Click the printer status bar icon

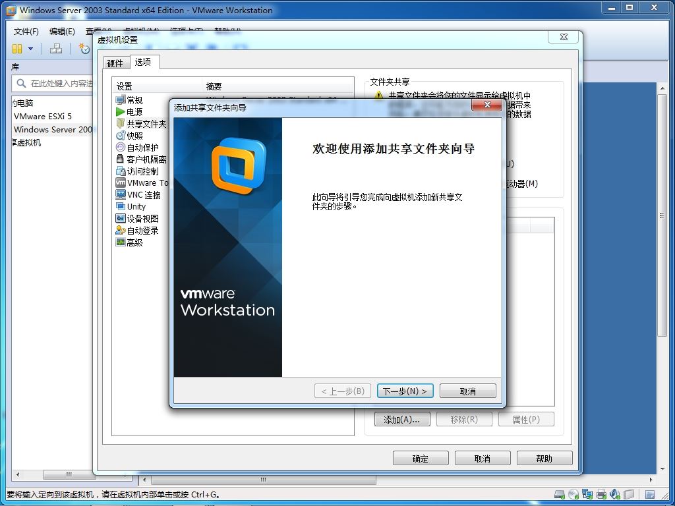point(601,494)
